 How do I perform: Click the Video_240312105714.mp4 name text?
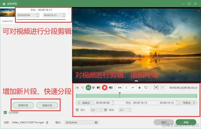coord(28,122)
